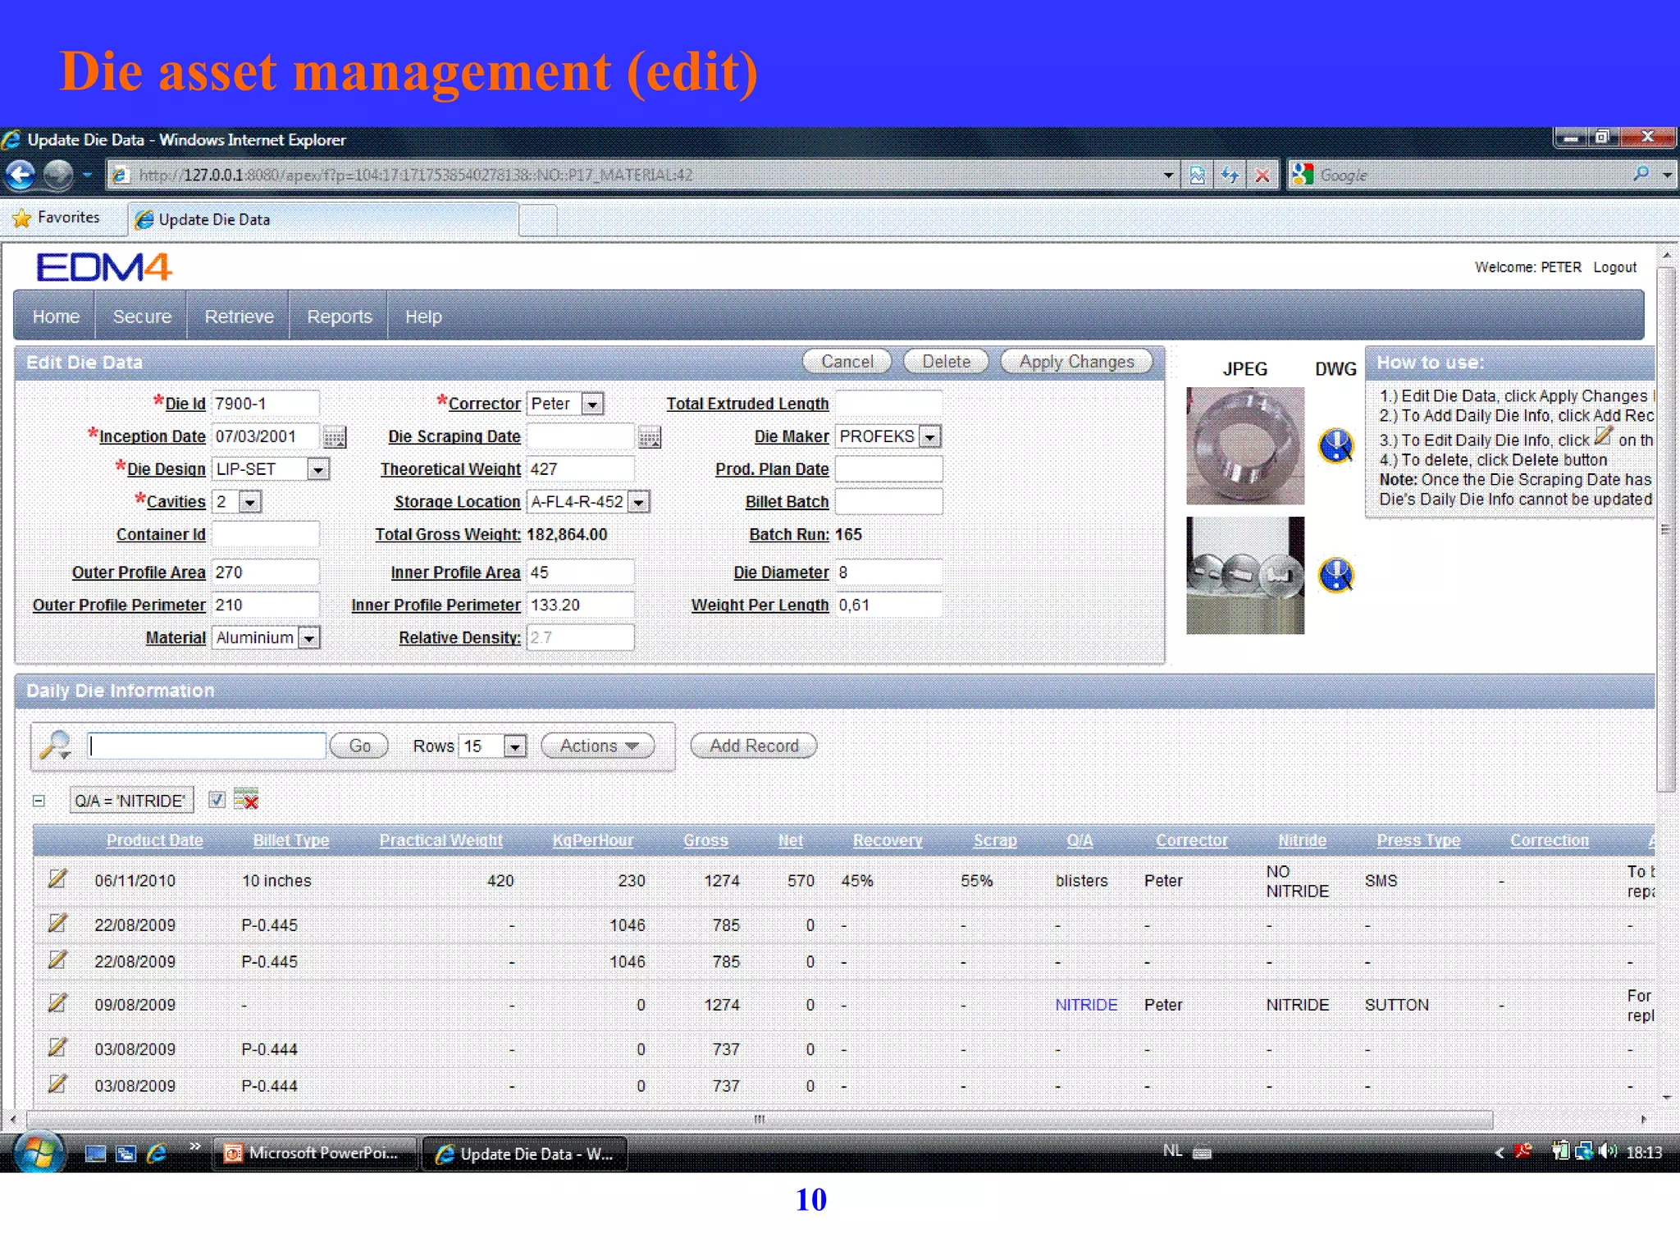Click Internet Explorer refresh button

(1229, 175)
